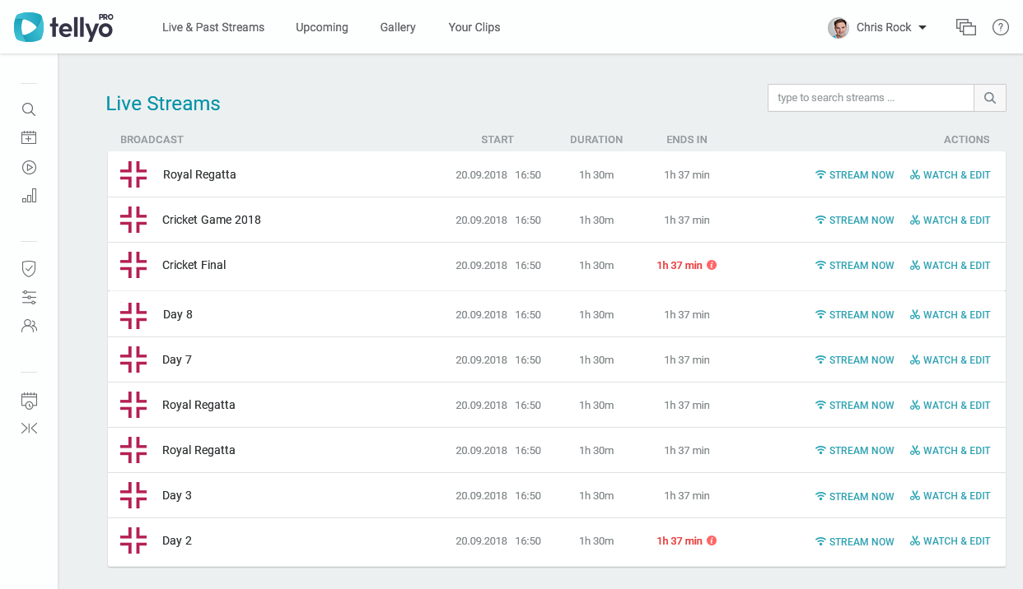Start Stream Now for Cricket Final

click(854, 266)
